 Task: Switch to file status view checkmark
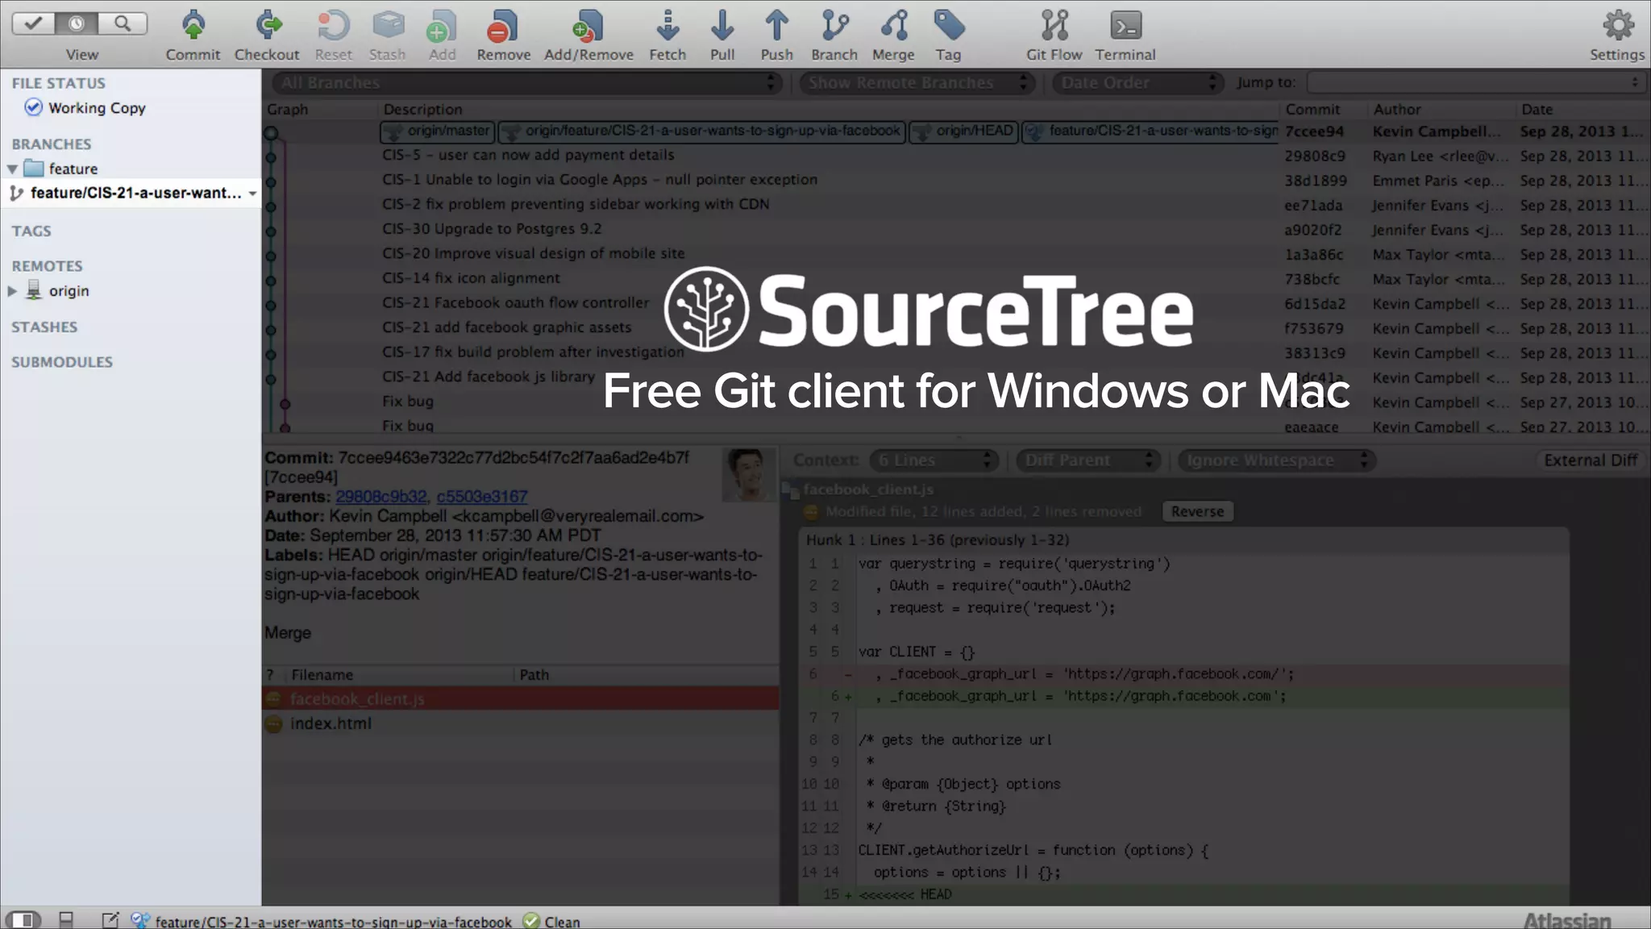click(x=34, y=23)
